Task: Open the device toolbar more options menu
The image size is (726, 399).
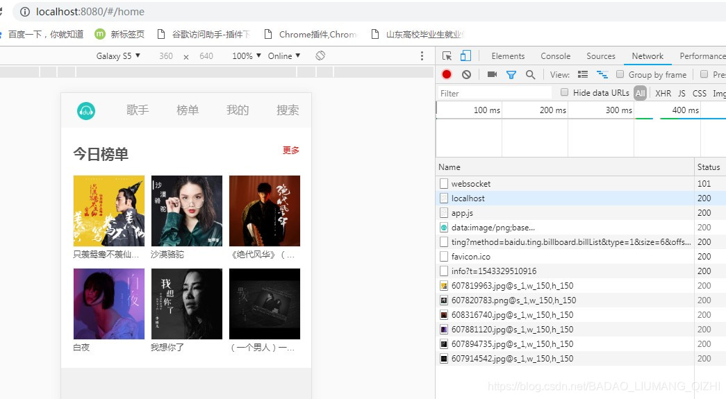Action: click(422, 56)
